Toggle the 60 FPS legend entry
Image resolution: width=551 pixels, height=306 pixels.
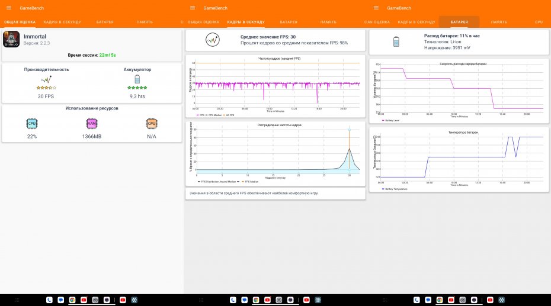click(230, 115)
